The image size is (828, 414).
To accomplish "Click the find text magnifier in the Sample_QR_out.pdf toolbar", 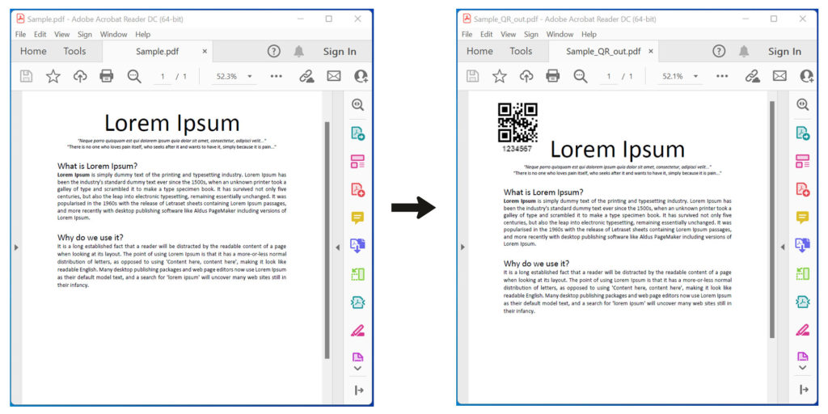I will click(x=580, y=76).
